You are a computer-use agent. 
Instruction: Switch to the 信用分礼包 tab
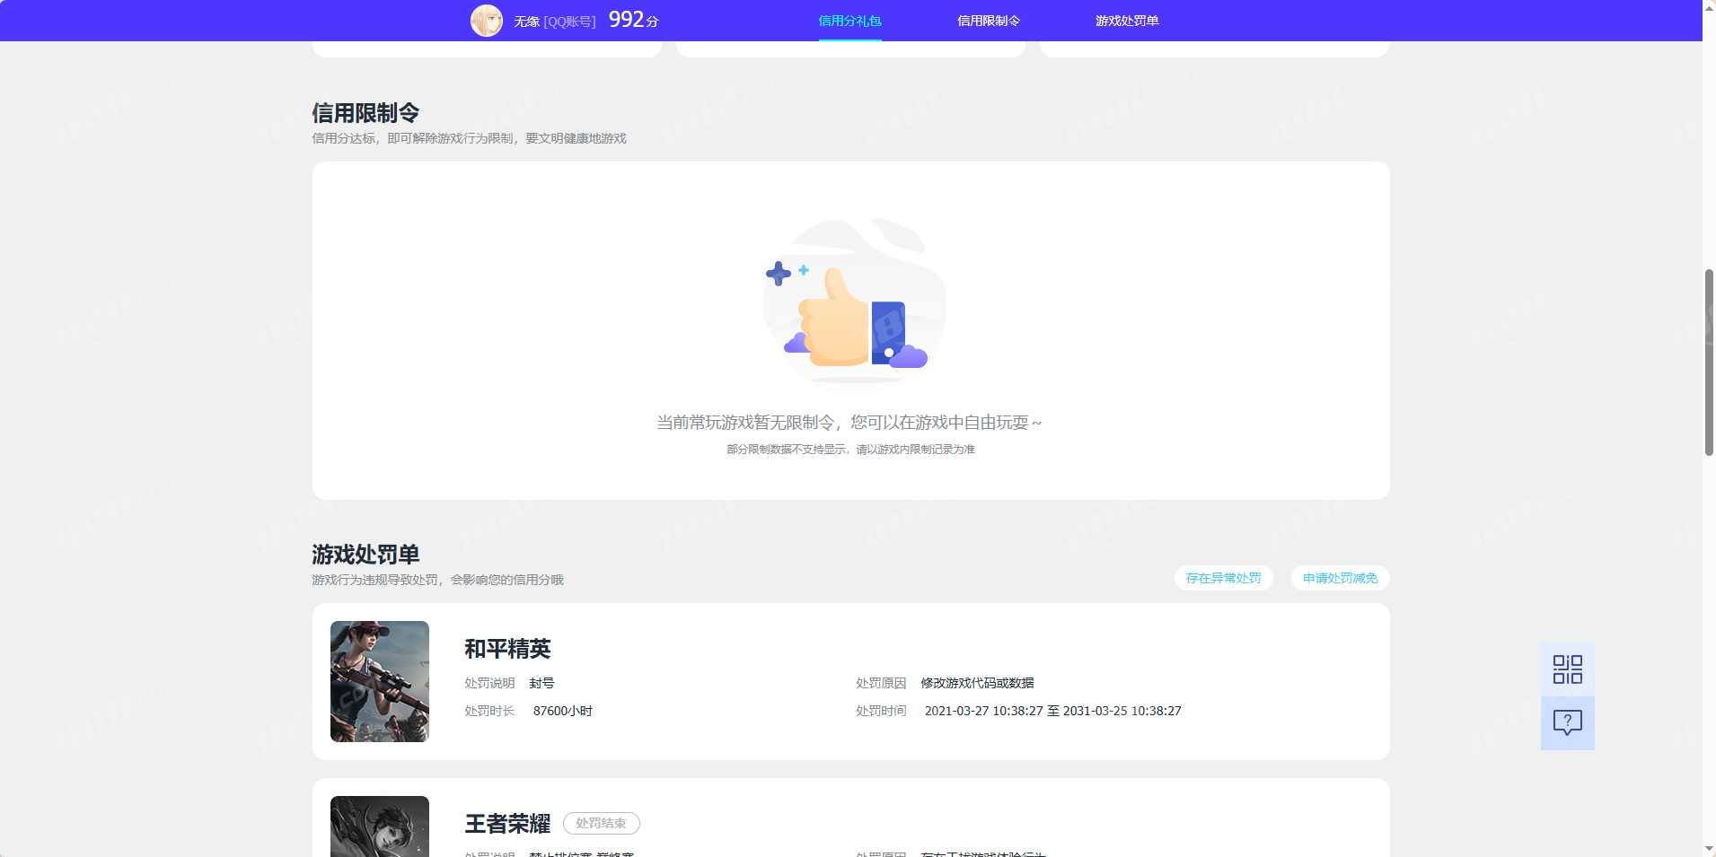849,21
